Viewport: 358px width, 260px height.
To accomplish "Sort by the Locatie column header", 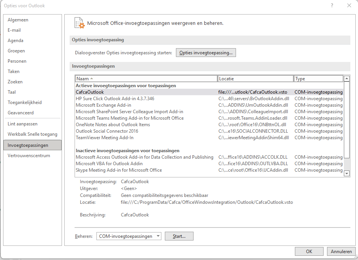I will pos(255,79).
